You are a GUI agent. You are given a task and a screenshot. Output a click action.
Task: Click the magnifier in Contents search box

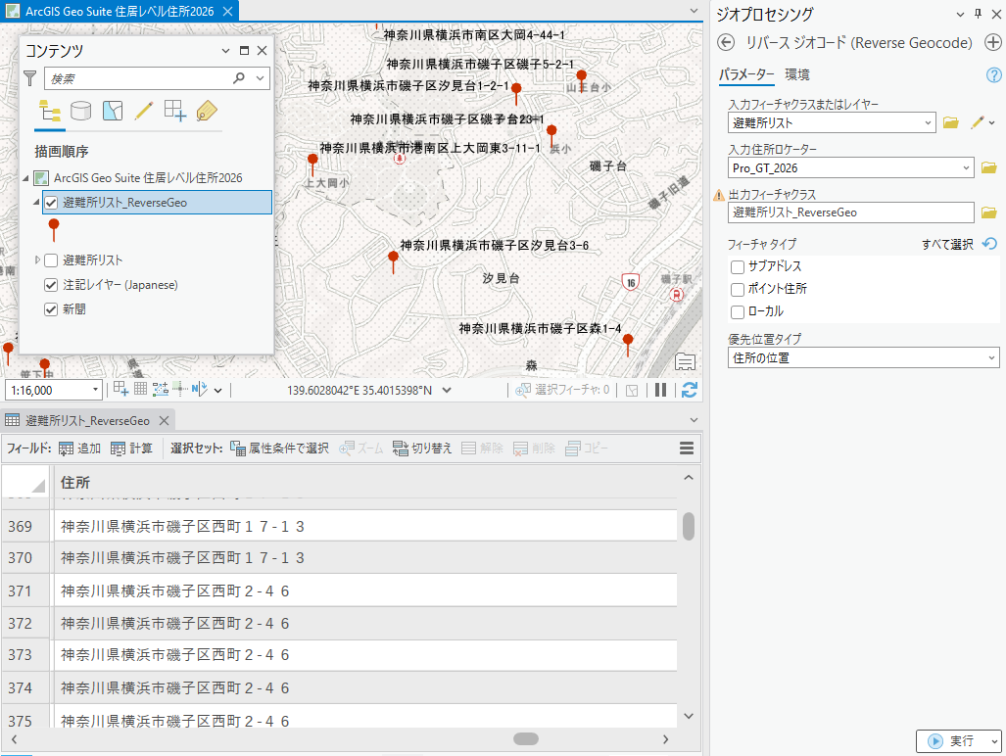pyautogui.click(x=239, y=78)
